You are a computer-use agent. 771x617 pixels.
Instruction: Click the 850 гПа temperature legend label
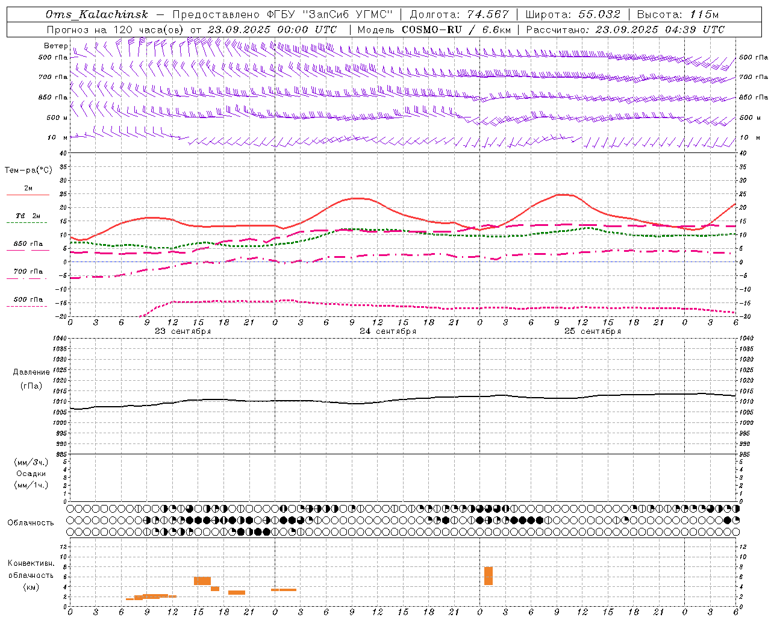point(28,244)
